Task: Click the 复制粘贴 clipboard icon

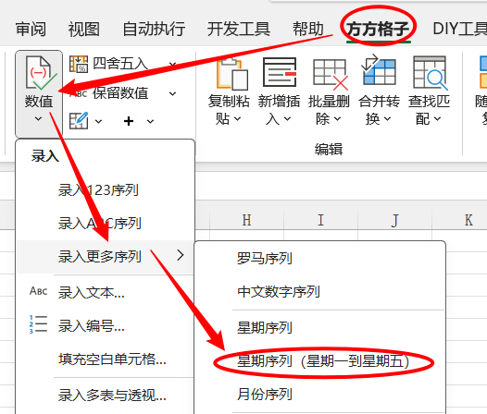Action: pyautogui.click(x=231, y=74)
